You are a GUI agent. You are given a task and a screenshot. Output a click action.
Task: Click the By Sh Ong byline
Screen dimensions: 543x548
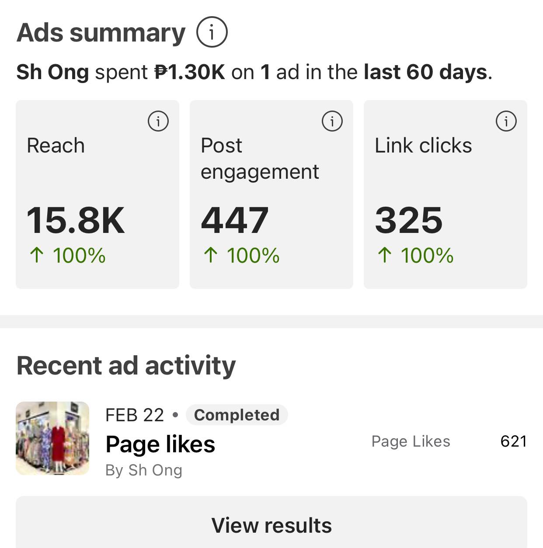[x=144, y=470]
